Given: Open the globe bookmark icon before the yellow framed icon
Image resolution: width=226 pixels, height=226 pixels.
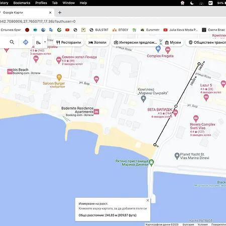Looking at the screenshot, I should [75, 30].
